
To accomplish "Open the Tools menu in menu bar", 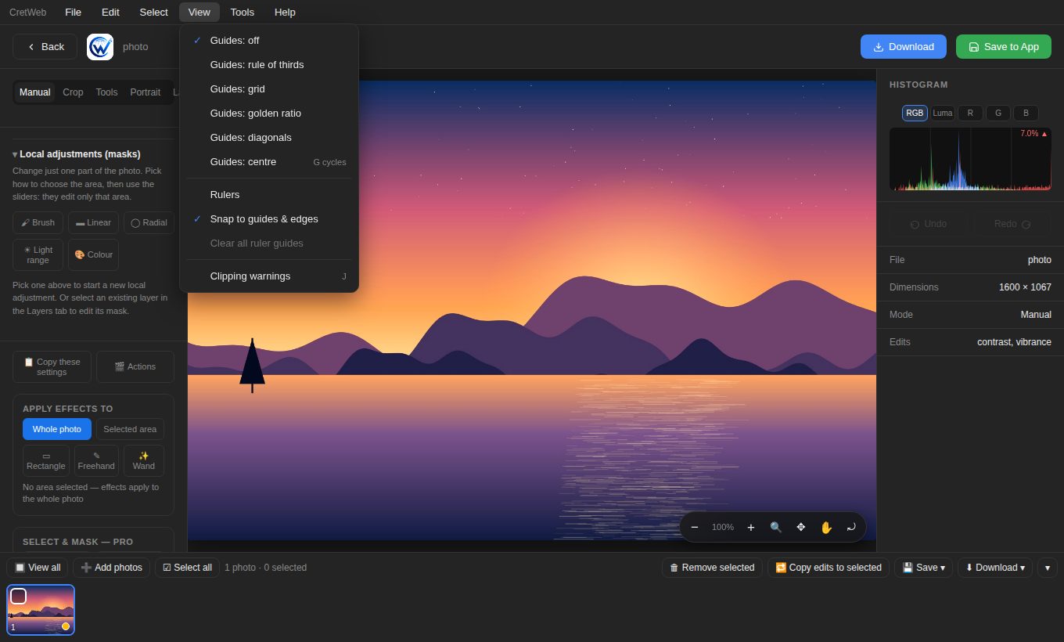I will 242,12.
